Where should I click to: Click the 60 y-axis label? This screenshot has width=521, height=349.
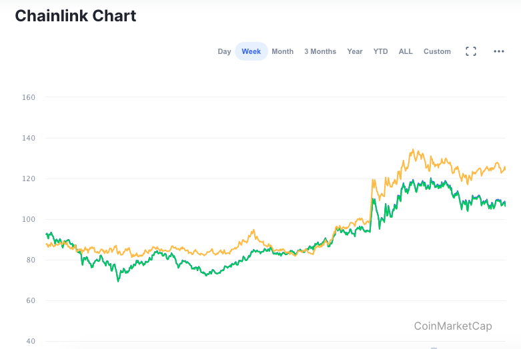(x=31, y=300)
